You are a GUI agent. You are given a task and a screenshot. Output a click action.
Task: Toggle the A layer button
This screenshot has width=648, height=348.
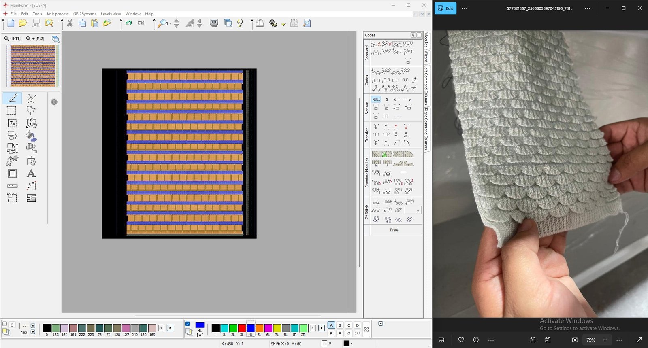click(331, 325)
